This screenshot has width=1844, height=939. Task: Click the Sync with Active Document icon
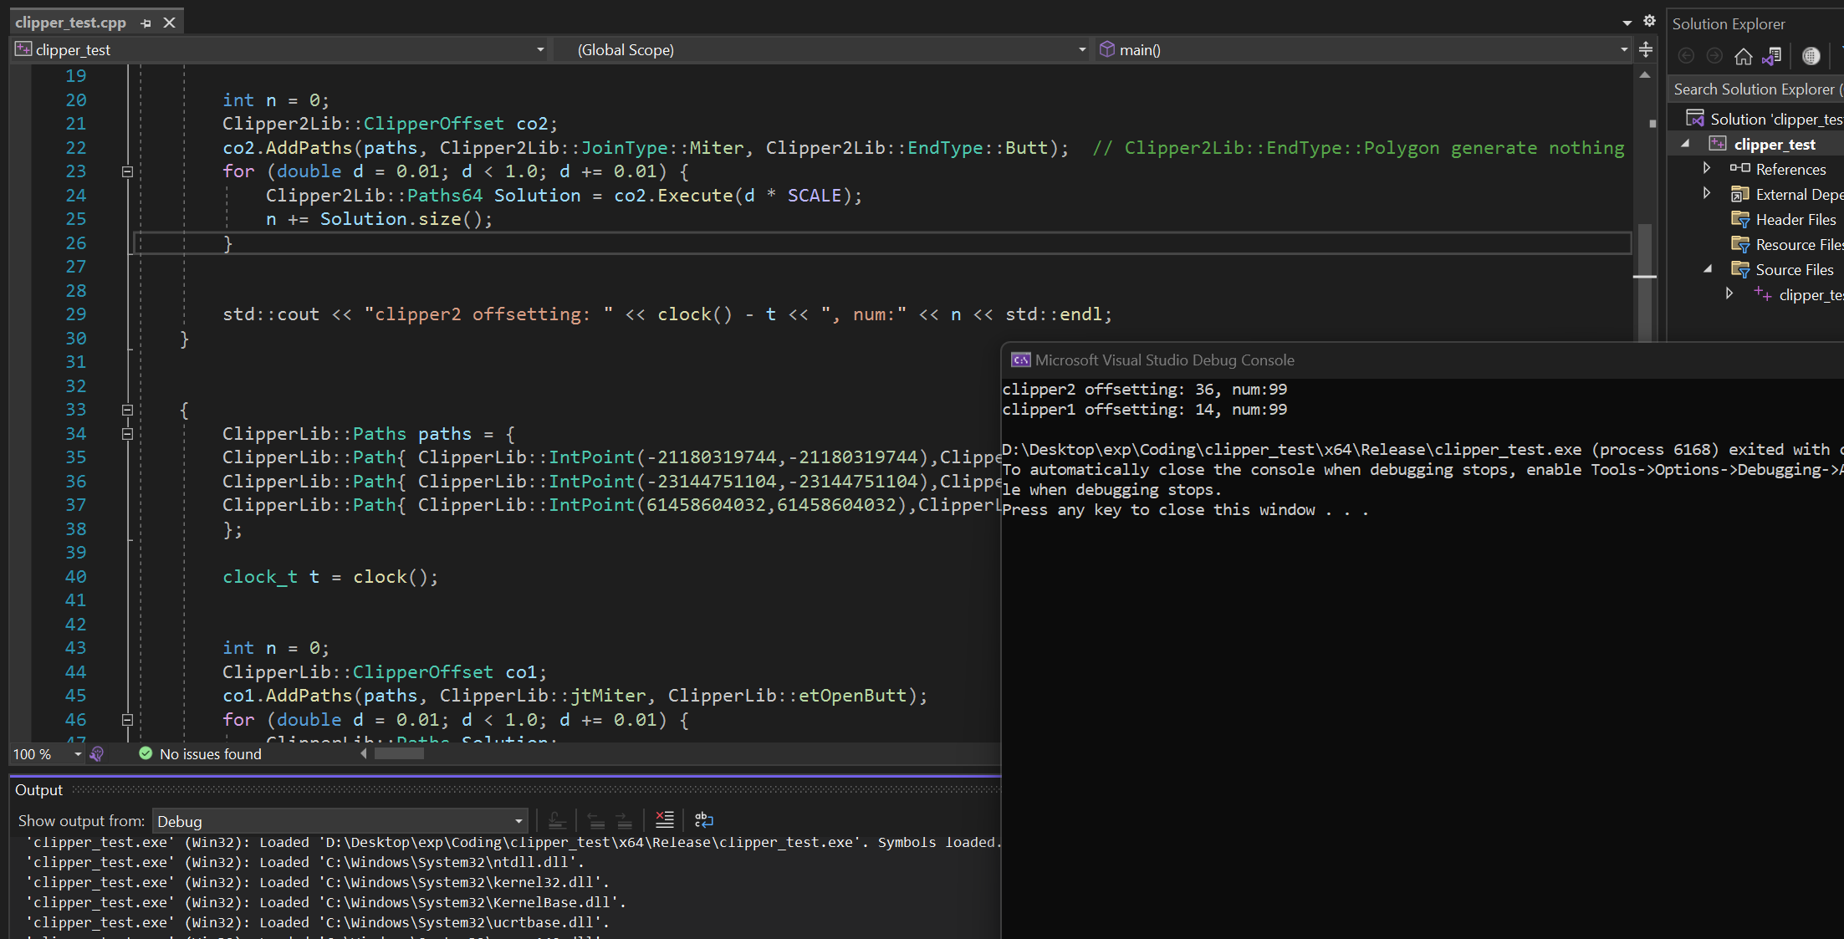[x=1812, y=56]
